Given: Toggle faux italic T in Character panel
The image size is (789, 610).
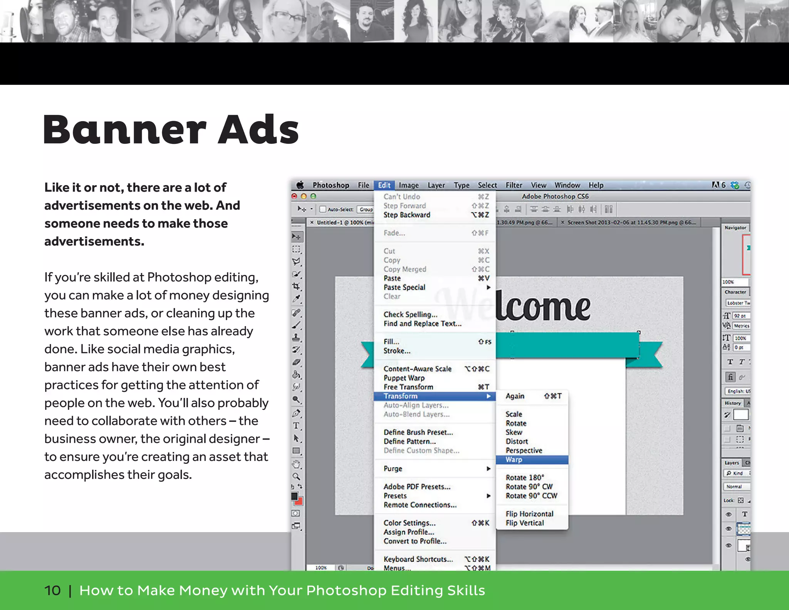Looking at the screenshot, I should [742, 362].
